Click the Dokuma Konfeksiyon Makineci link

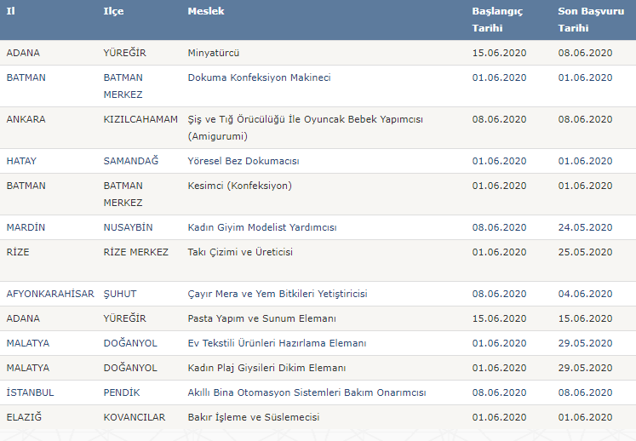tap(259, 77)
